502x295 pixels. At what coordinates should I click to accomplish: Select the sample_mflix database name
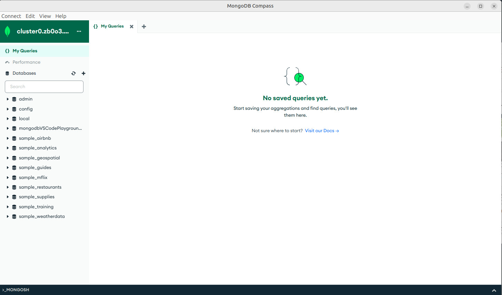point(33,178)
